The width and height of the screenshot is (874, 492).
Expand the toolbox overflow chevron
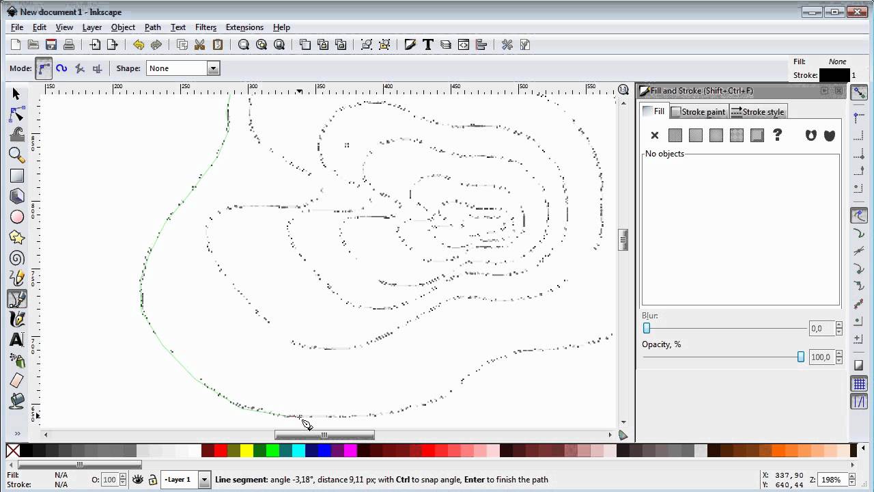pos(16,433)
